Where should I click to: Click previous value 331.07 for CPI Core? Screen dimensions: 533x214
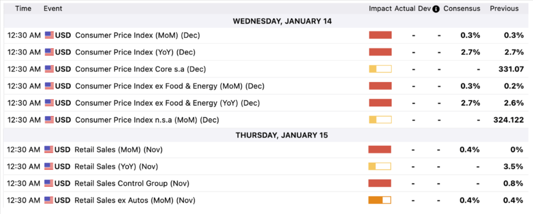click(511, 69)
